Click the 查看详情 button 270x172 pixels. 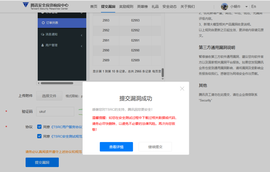(x=116, y=147)
